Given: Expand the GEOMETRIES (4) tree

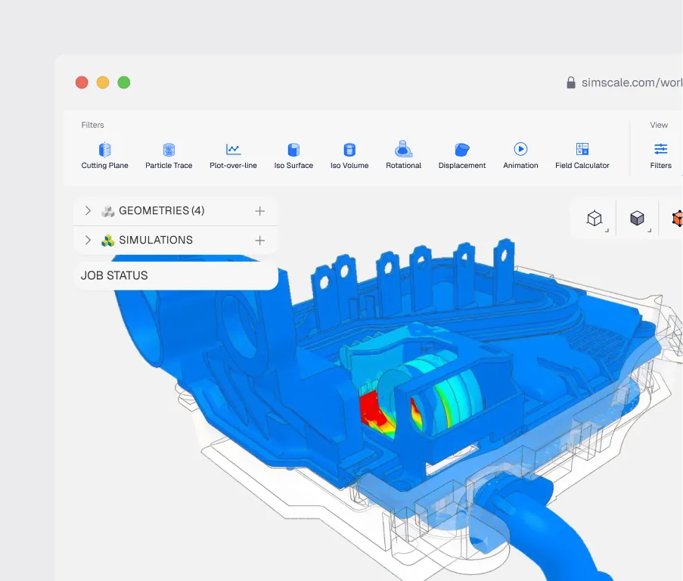Looking at the screenshot, I should (88, 211).
